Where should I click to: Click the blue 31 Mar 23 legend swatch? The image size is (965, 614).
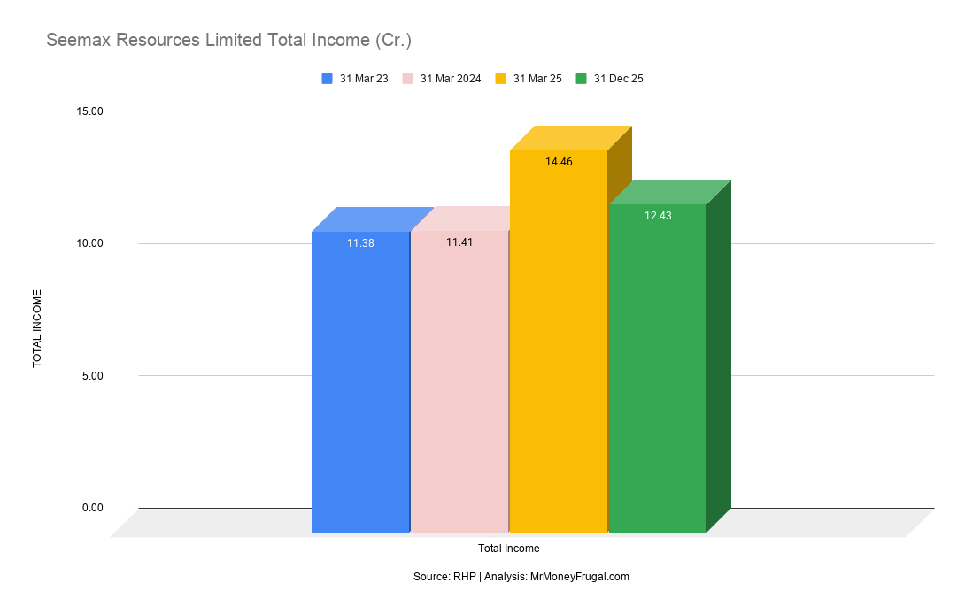pyautogui.click(x=327, y=79)
